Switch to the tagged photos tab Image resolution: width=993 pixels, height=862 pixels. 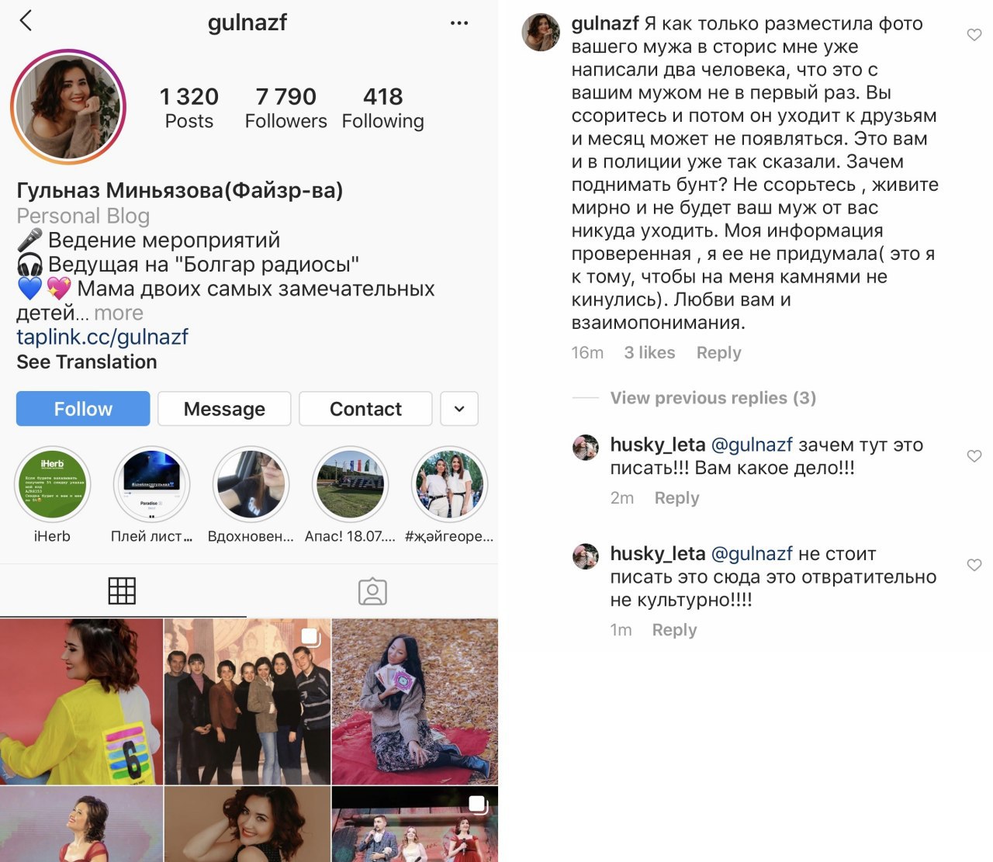[x=372, y=591]
